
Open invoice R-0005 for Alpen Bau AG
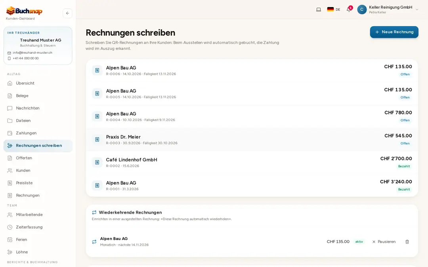click(252, 93)
